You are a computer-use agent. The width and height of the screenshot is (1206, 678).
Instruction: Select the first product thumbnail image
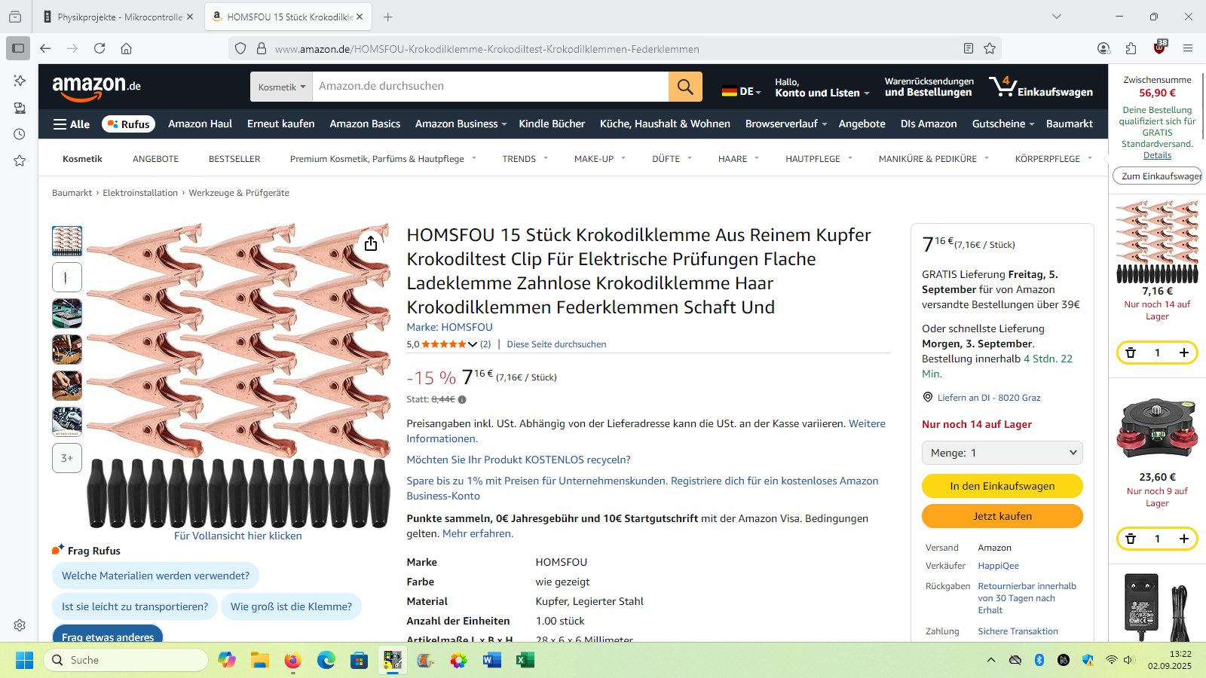[x=67, y=241]
